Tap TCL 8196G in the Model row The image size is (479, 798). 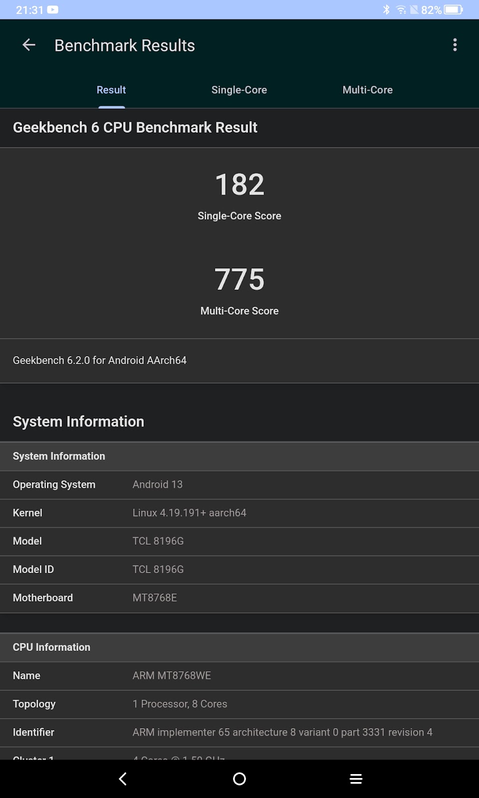tap(158, 541)
